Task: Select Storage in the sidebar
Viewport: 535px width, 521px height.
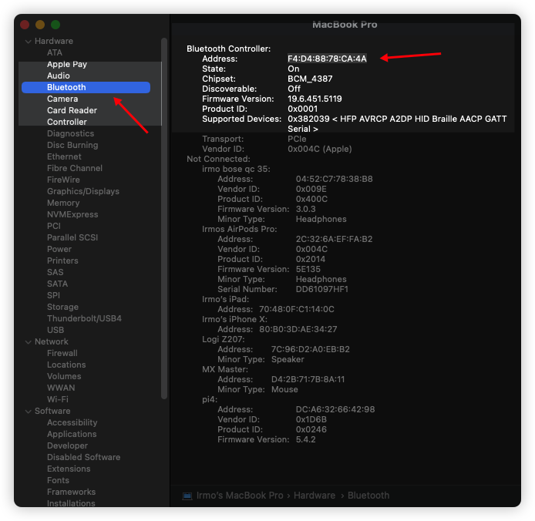Action: click(62, 307)
